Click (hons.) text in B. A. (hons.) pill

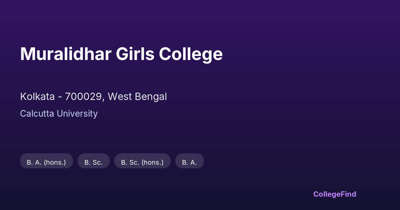coord(55,162)
